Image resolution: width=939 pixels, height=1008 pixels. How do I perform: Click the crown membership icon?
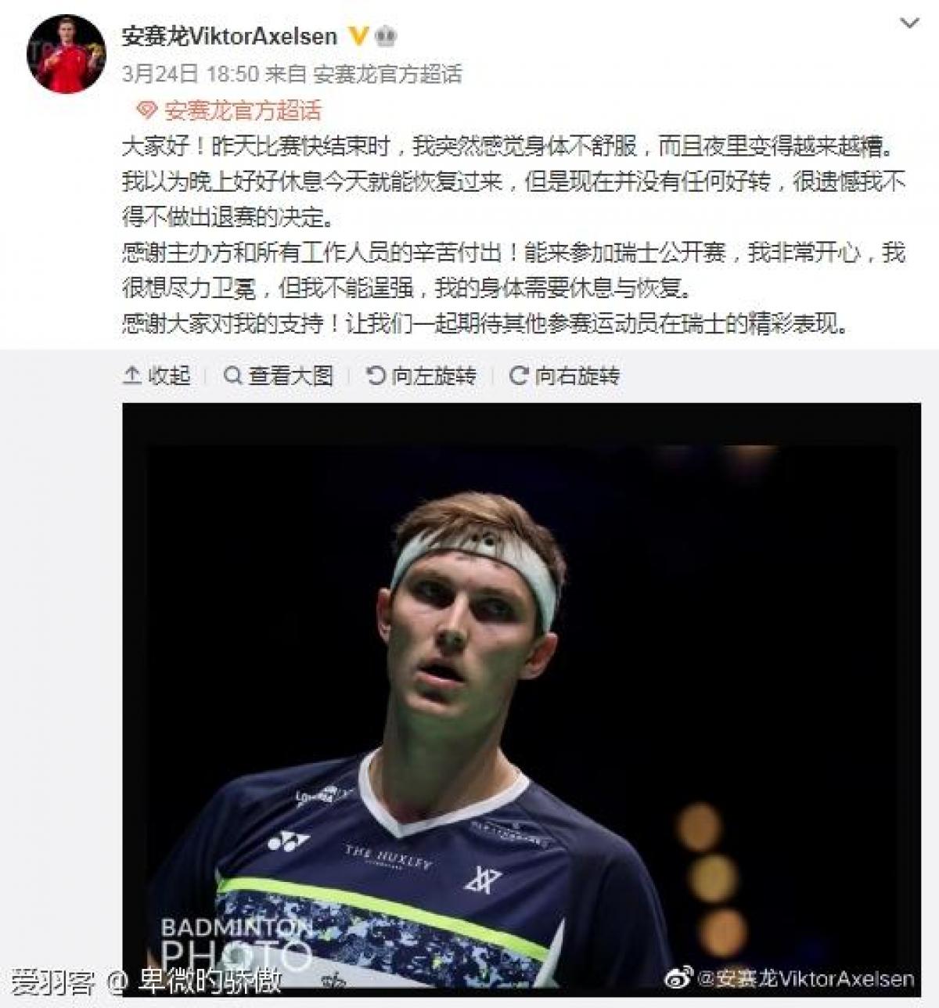(387, 36)
